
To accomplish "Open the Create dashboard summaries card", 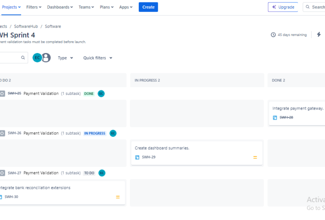I will click(x=197, y=153).
